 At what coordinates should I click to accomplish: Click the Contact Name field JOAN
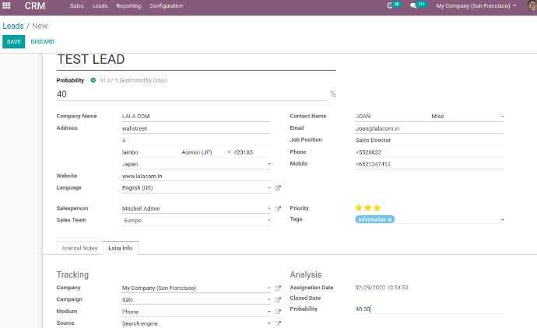tap(391, 117)
